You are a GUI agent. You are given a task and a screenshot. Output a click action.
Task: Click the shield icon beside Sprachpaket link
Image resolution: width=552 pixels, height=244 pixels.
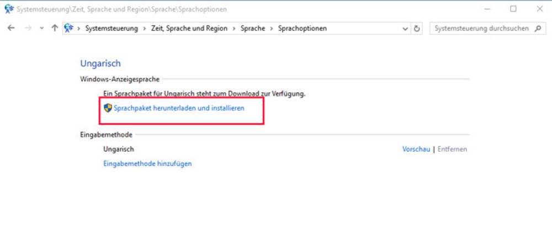coord(108,108)
